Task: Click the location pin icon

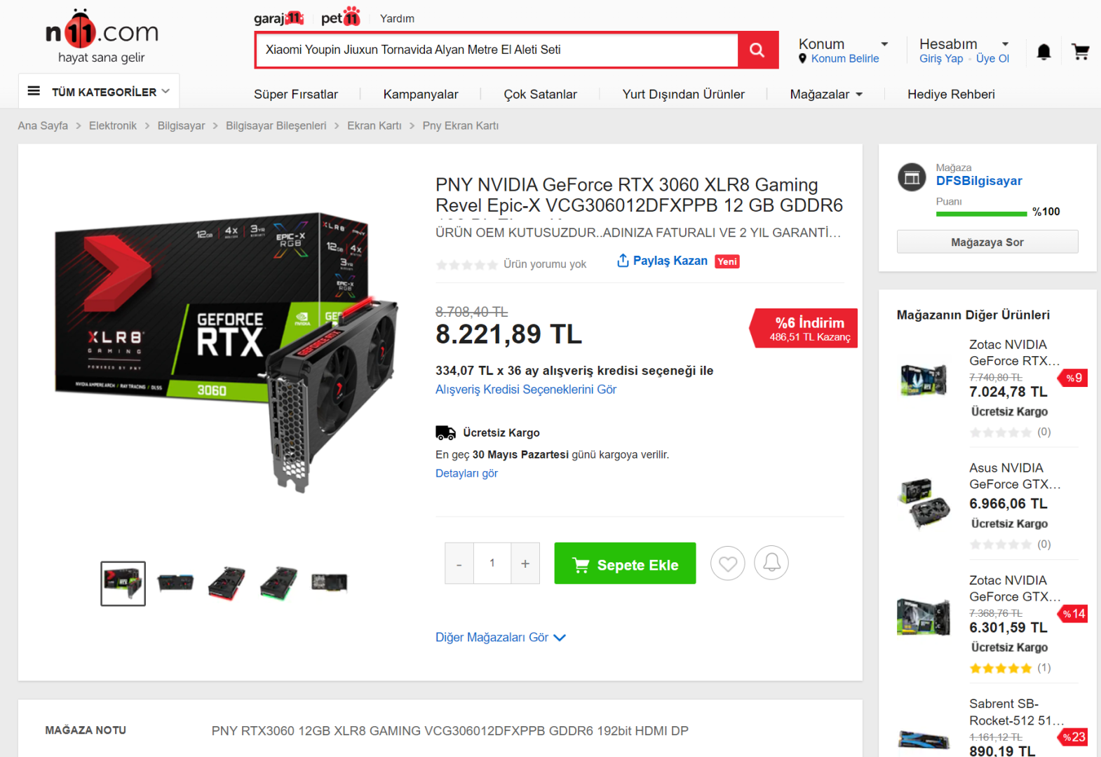Action: (802, 59)
